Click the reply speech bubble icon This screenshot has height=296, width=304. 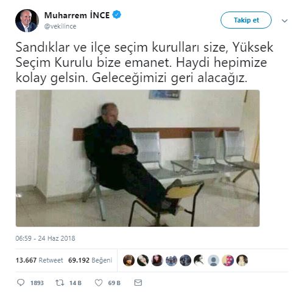click(21, 283)
